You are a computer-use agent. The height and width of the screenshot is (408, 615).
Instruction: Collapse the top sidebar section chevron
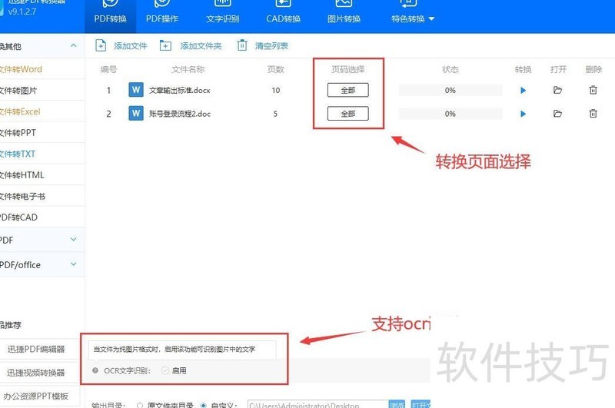(x=74, y=46)
